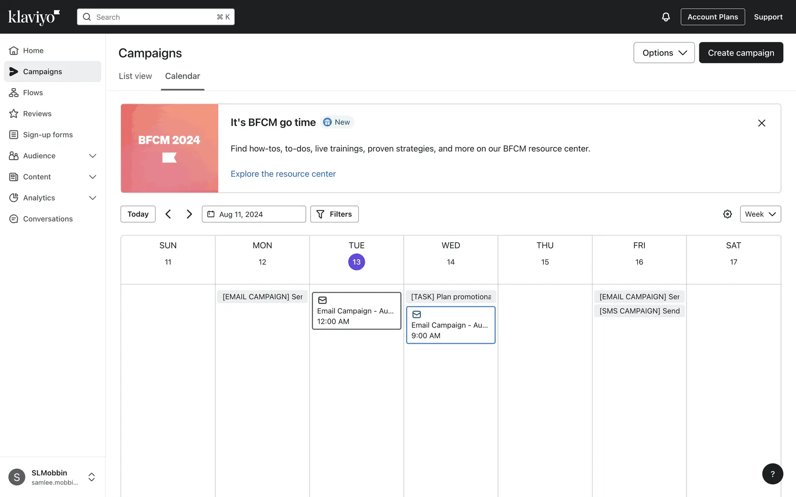The height and width of the screenshot is (497, 796).
Task: Dismiss the BFCM go time banner
Action: tap(761, 123)
